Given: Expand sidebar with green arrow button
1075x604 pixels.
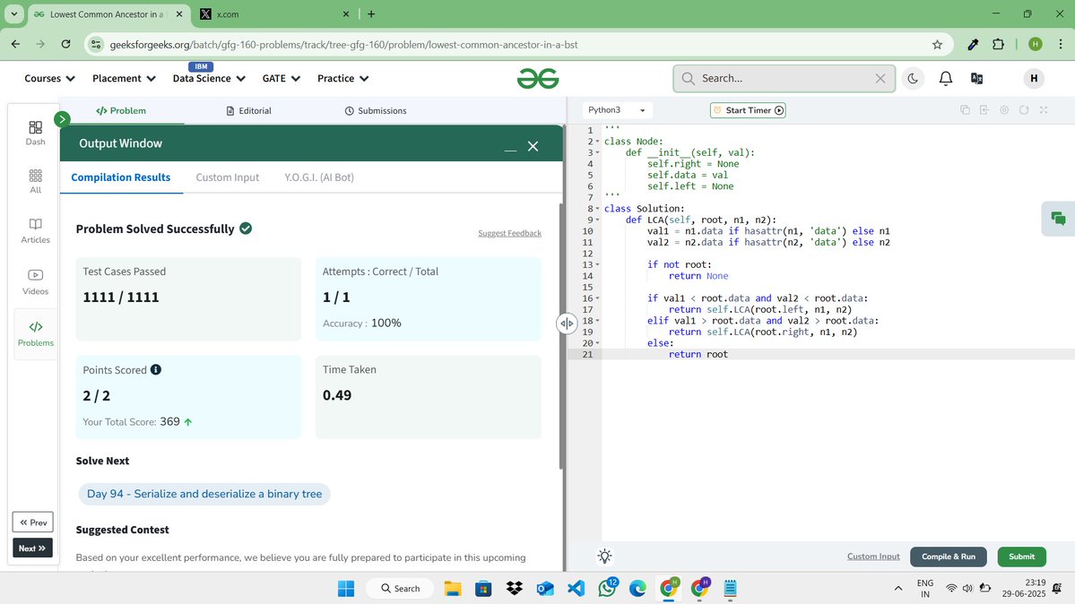Looking at the screenshot, I should click(62, 119).
